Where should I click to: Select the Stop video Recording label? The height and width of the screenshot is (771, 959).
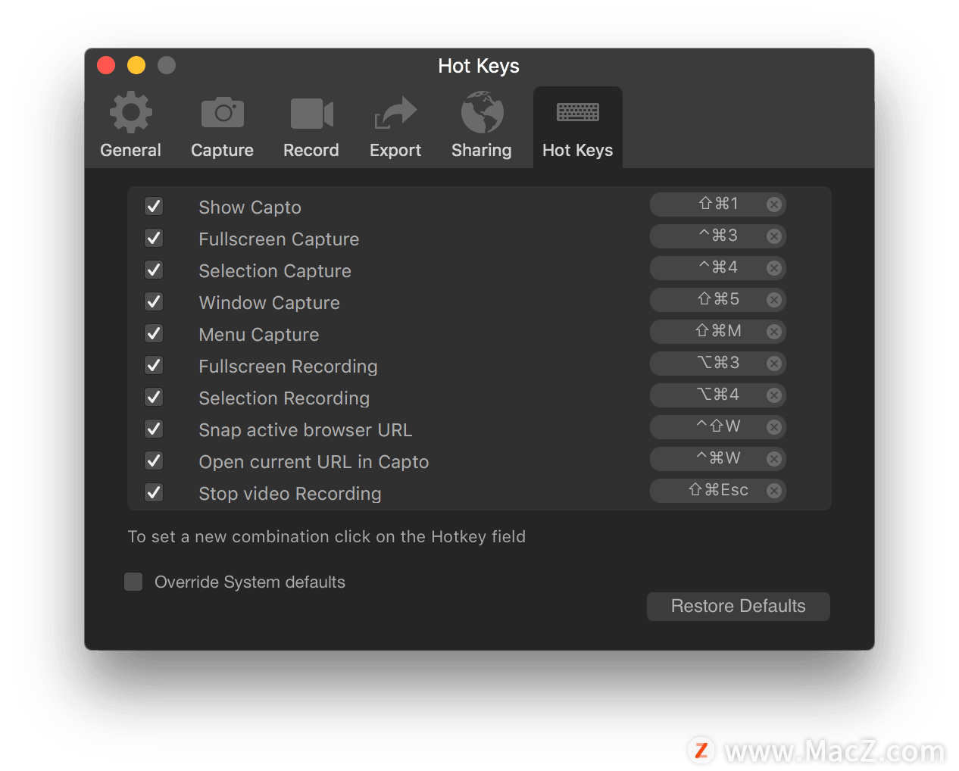tap(290, 494)
